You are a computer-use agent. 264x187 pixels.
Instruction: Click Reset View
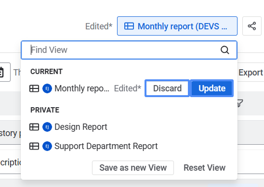click(204, 168)
